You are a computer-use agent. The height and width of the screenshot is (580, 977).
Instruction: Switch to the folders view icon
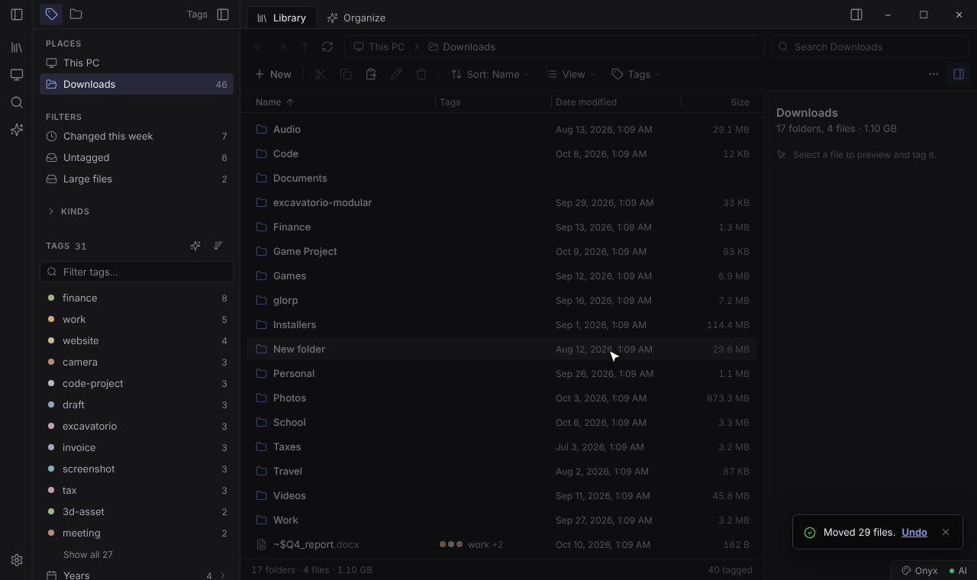76,14
